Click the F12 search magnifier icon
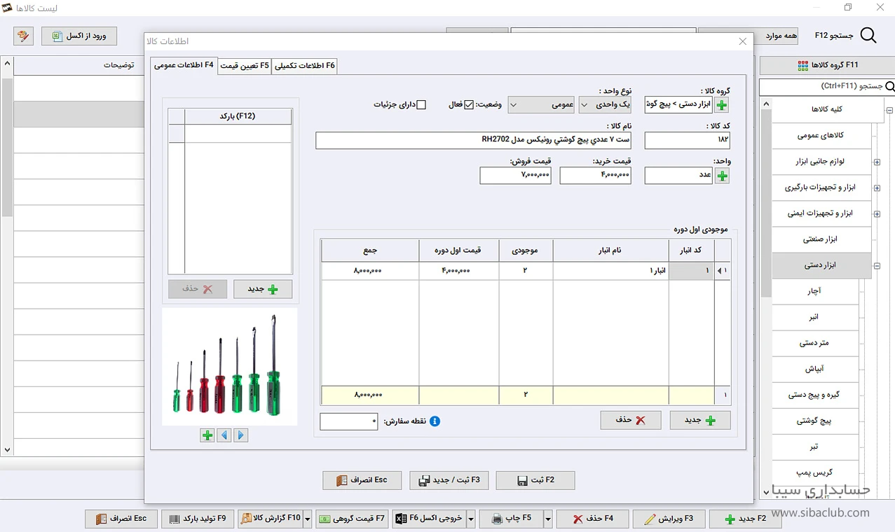 [x=868, y=35]
